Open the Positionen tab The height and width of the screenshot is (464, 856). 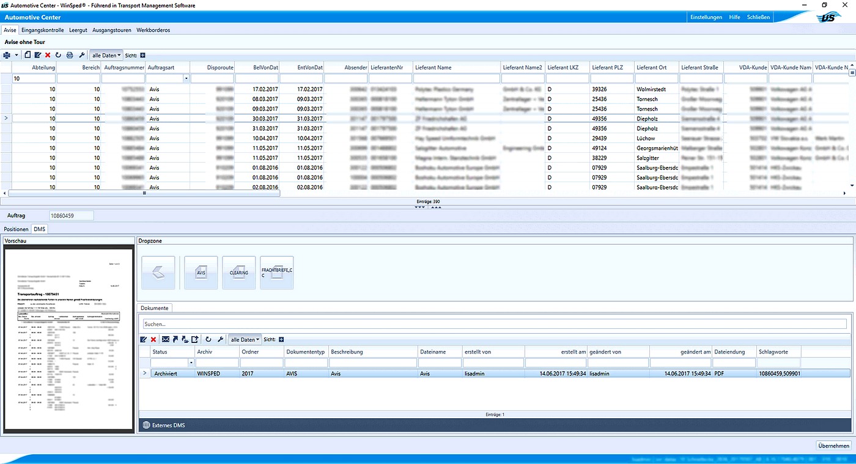click(x=17, y=229)
